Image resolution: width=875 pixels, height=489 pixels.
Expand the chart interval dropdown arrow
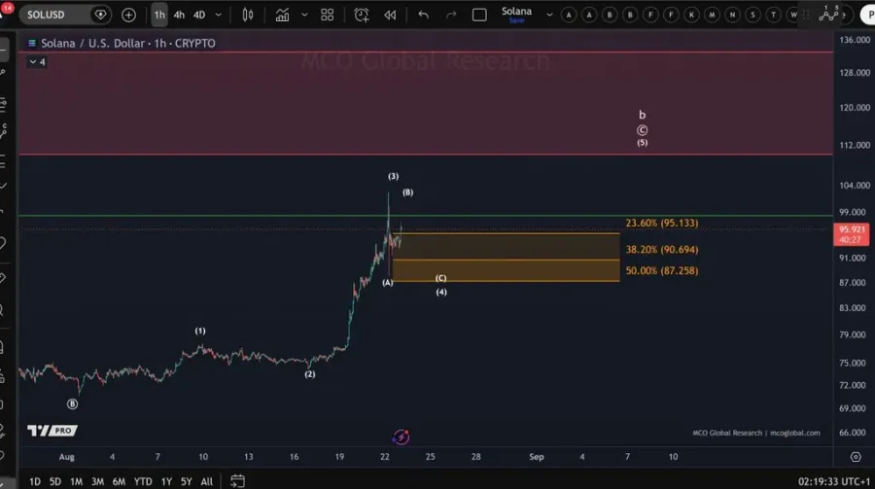[218, 16]
